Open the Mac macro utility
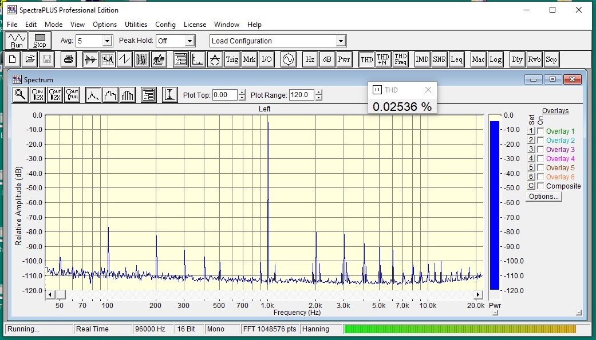The height and width of the screenshot is (340, 596). point(478,59)
